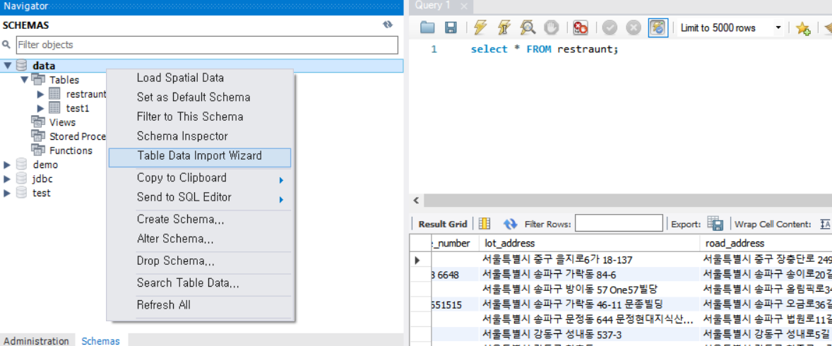Click the stop execution hand icon
The image size is (832, 346).
552,28
